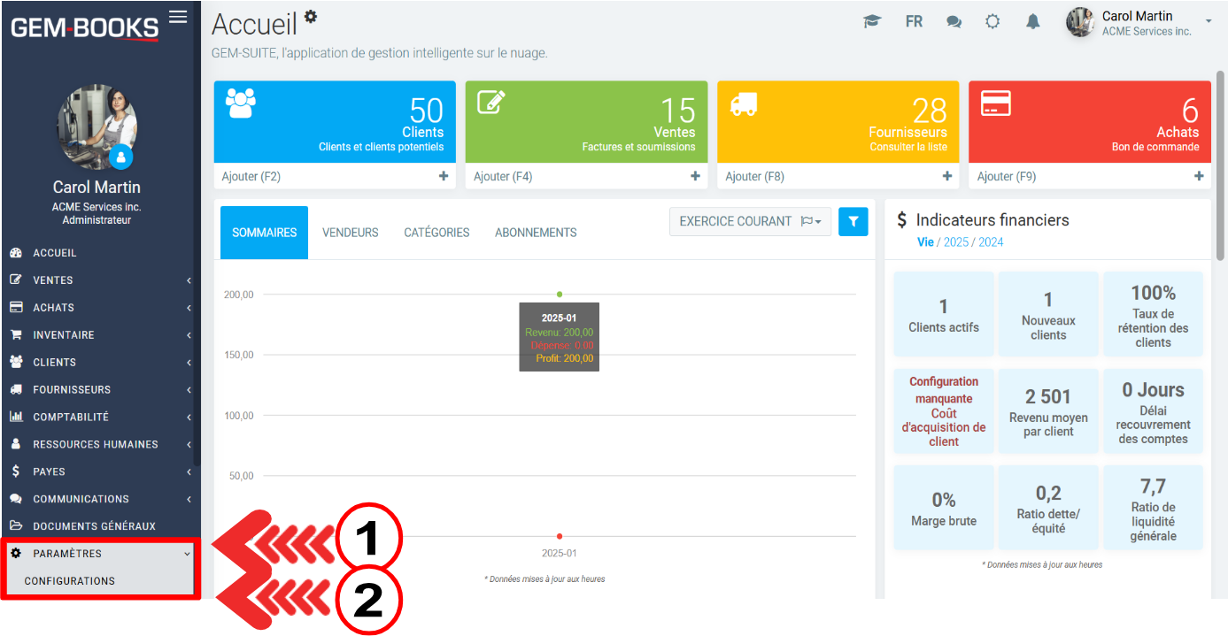Image resolution: width=1228 pixels, height=636 pixels.
Task: Expand the Ventes sidebar menu
Action: (x=100, y=280)
